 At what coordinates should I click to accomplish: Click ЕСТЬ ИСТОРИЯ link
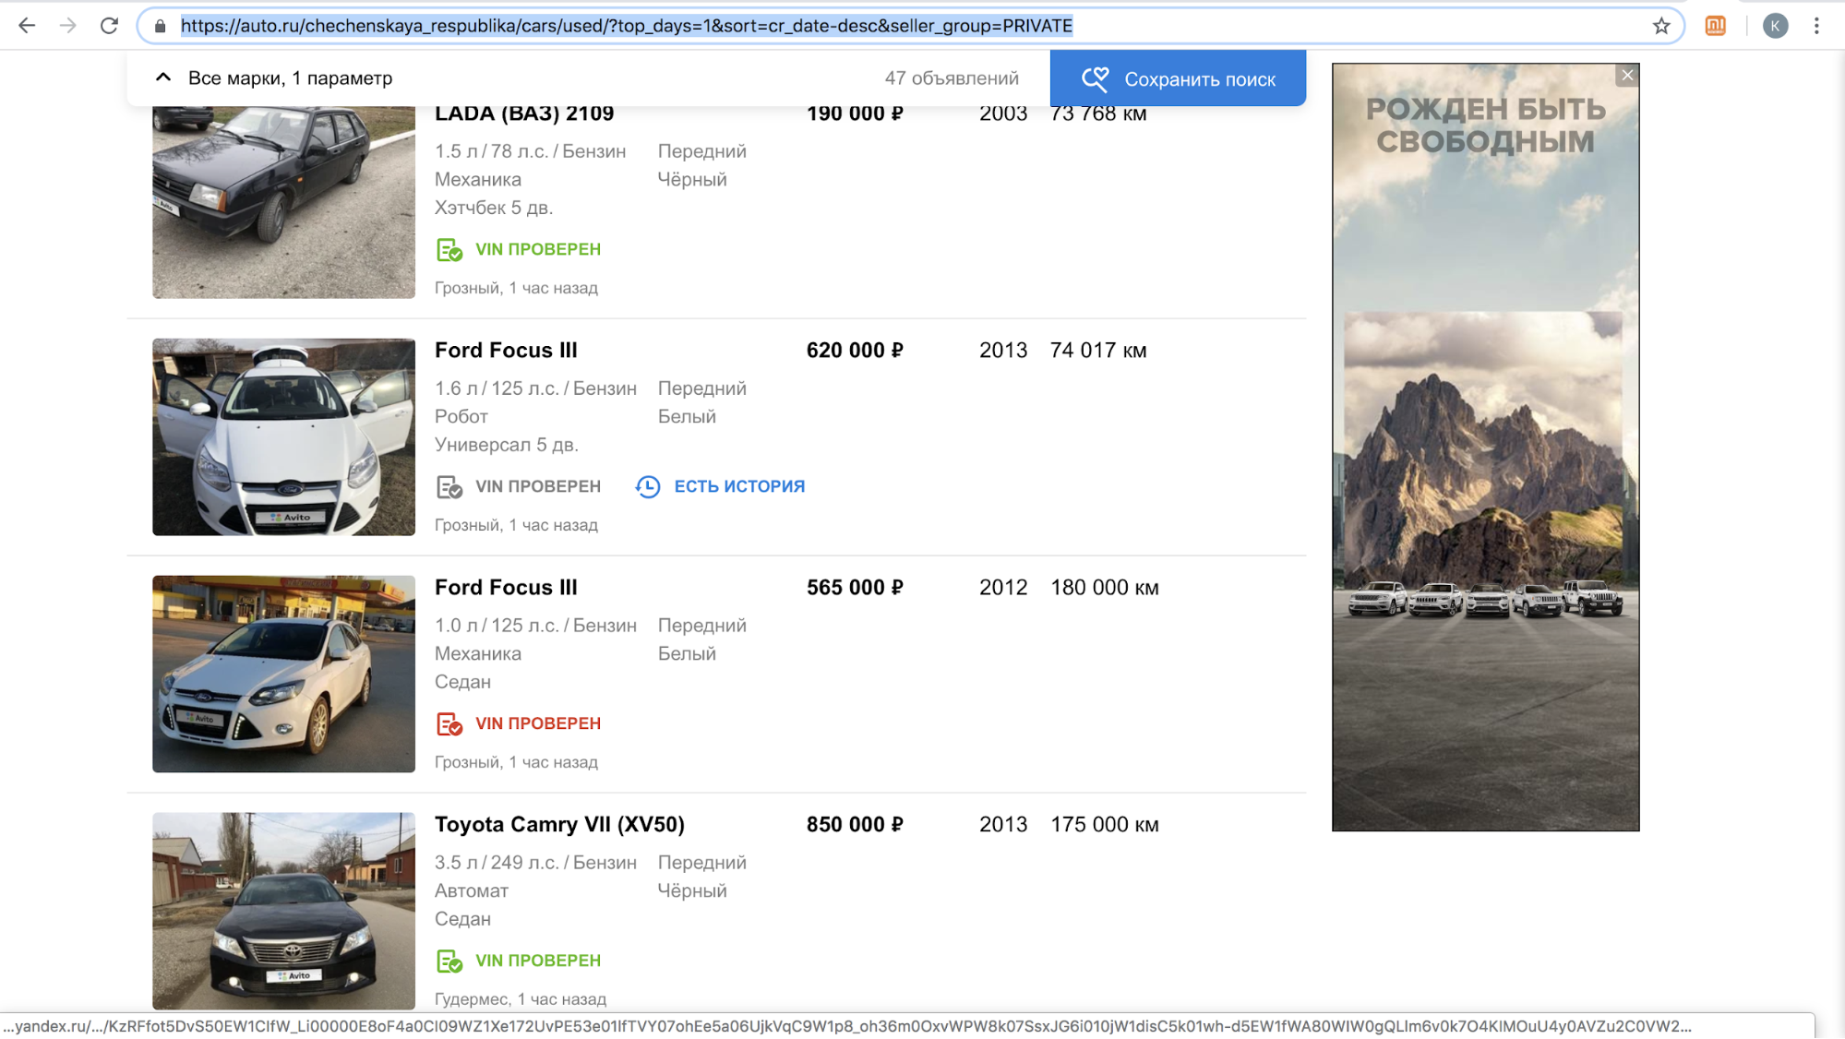click(x=738, y=486)
